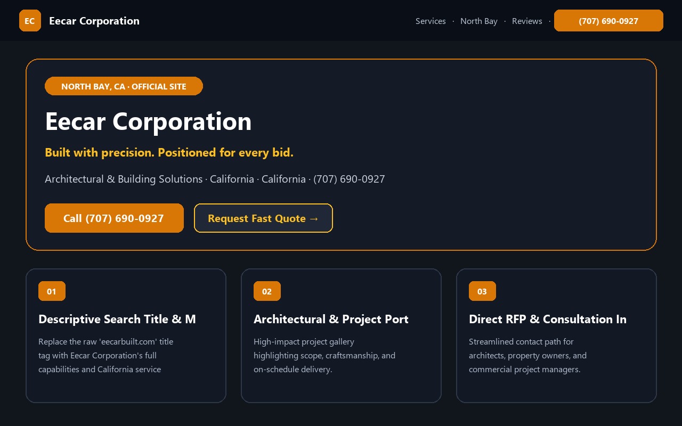
Task: Click the tagline 'Built with precision. Positioned for every bid.'
Action: pos(169,153)
